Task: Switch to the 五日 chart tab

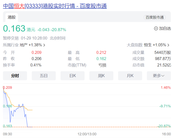Action: [44, 76]
